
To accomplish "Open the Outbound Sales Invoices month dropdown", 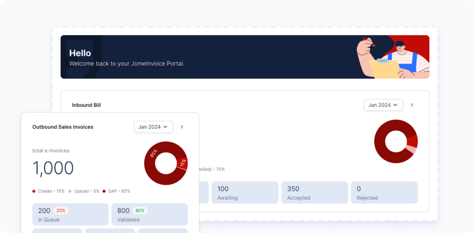I will [x=153, y=127].
